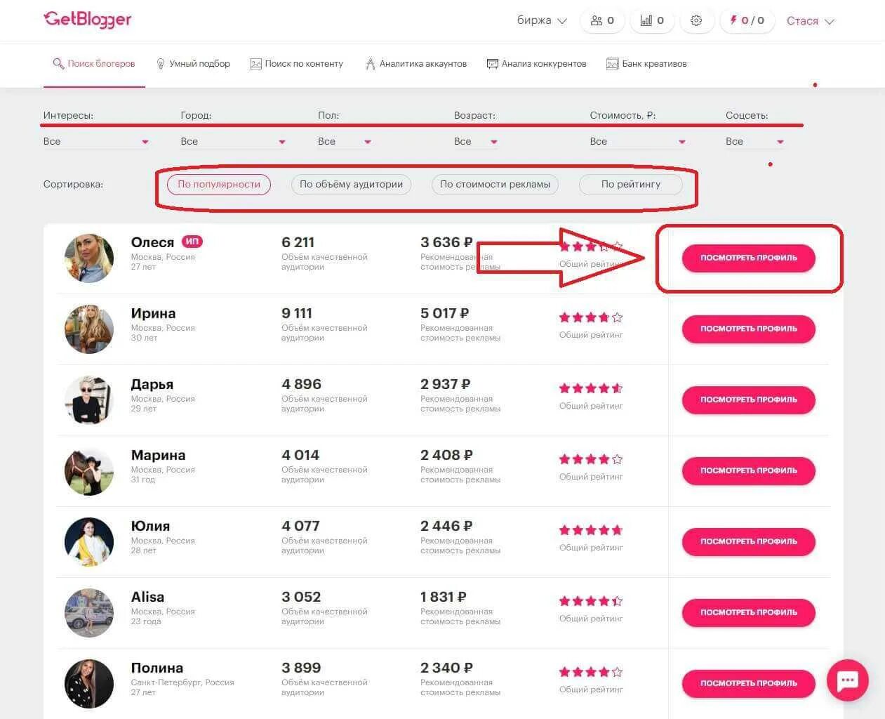View Юлия's profile via Посмотреть профиль

coord(749,542)
